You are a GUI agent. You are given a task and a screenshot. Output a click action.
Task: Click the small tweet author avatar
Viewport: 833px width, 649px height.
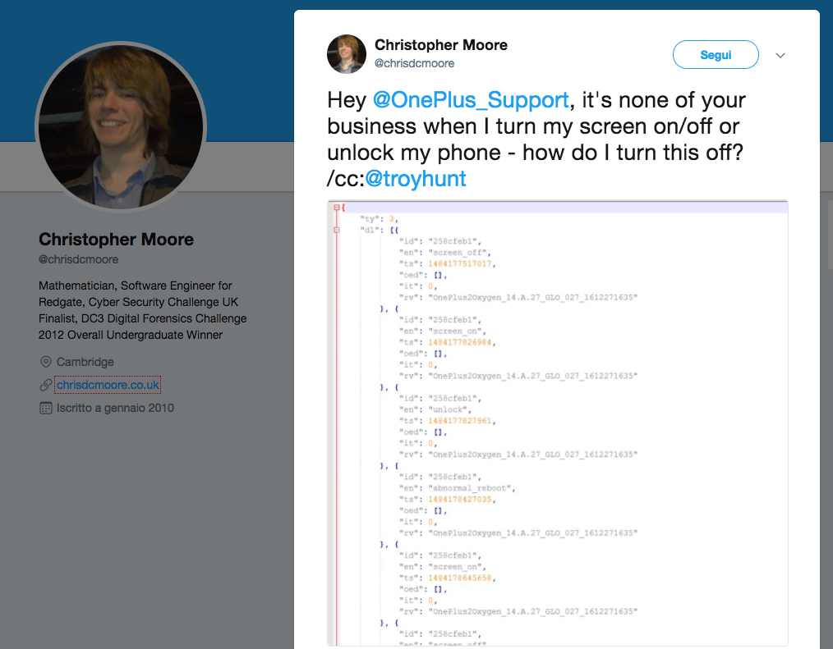point(347,54)
